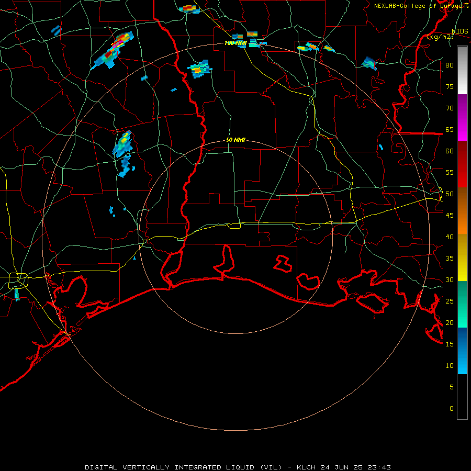Click the magenta band of the color scale
Image resolution: width=471 pixels, height=471 pixels.
(x=462, y=118)
